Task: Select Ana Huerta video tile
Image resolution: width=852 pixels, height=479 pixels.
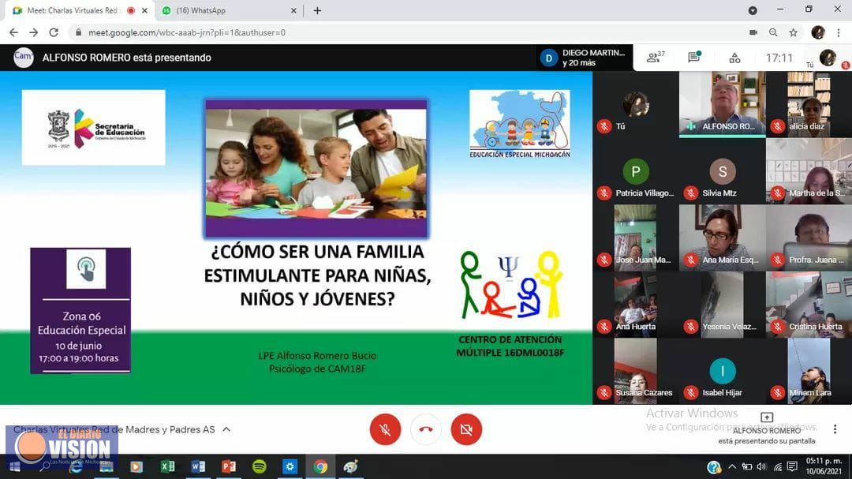Action: (x=636, y=305)
